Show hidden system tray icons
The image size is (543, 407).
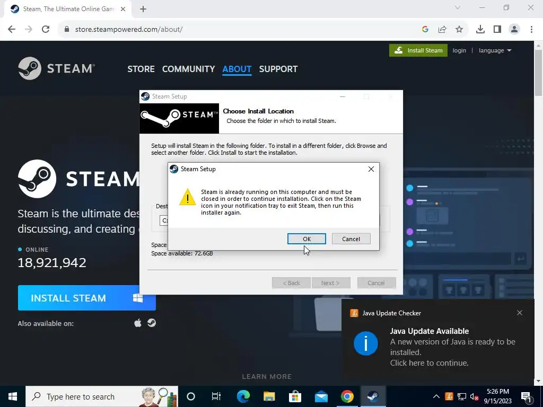436,396
